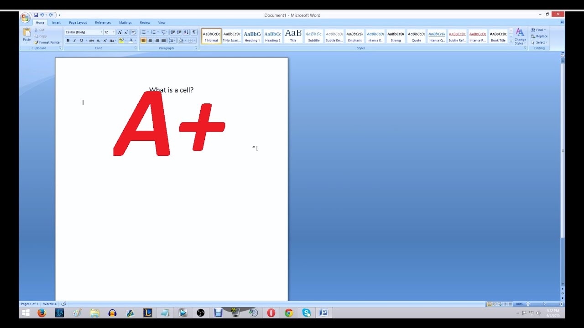Open Google Chrome from the taskbar
This screenshot has height=328, width=584.
288,313
